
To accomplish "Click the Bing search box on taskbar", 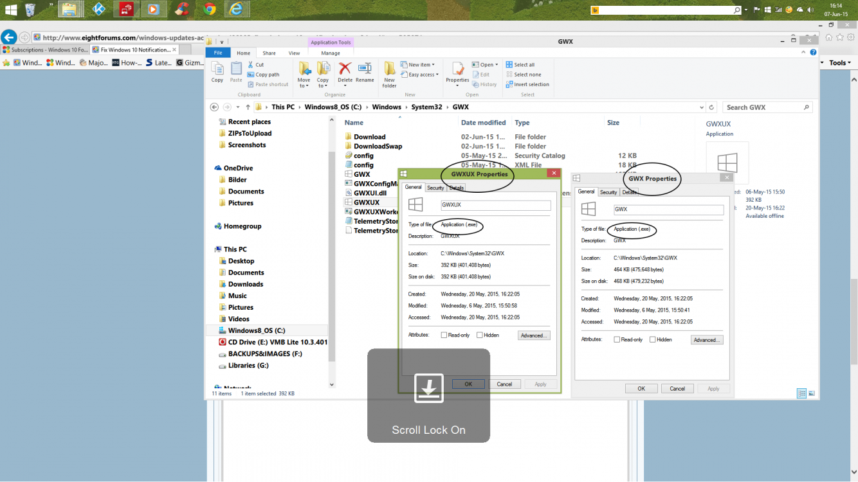I will pyautogui.click(x=666, y=10).
